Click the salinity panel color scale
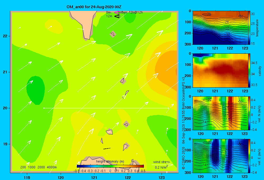 coord(249,70)
